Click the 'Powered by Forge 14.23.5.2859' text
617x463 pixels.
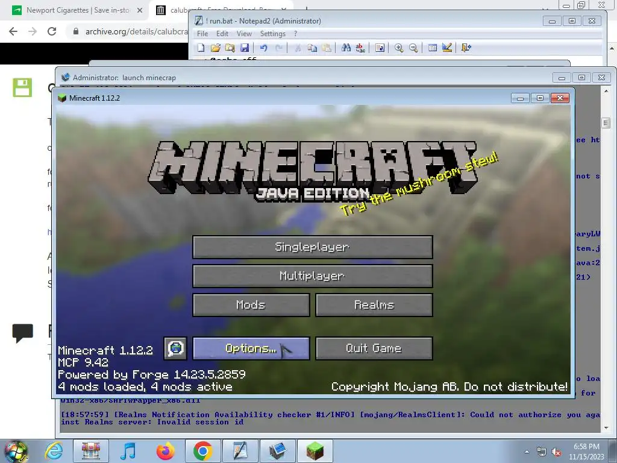[x=152, y=374]
